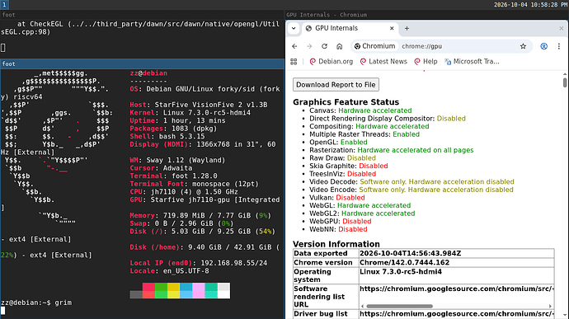This screenshot has height=319, width=569.
Task: Click the scroll-left arrow in URL cell
Action: (x=362, y=307)
